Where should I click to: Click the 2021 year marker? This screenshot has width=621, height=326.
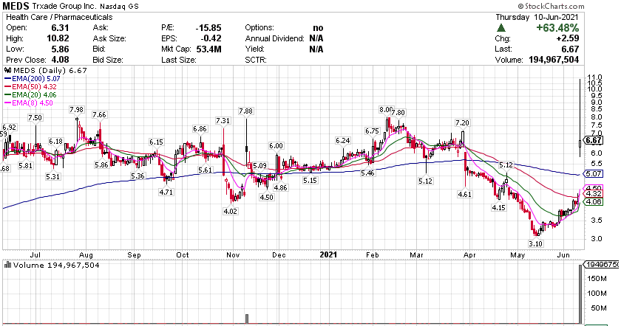pos(328,255)
